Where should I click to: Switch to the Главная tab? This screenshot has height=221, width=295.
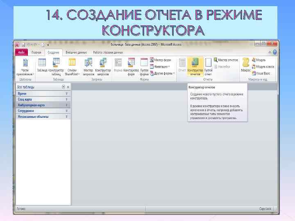coord(36,52)
